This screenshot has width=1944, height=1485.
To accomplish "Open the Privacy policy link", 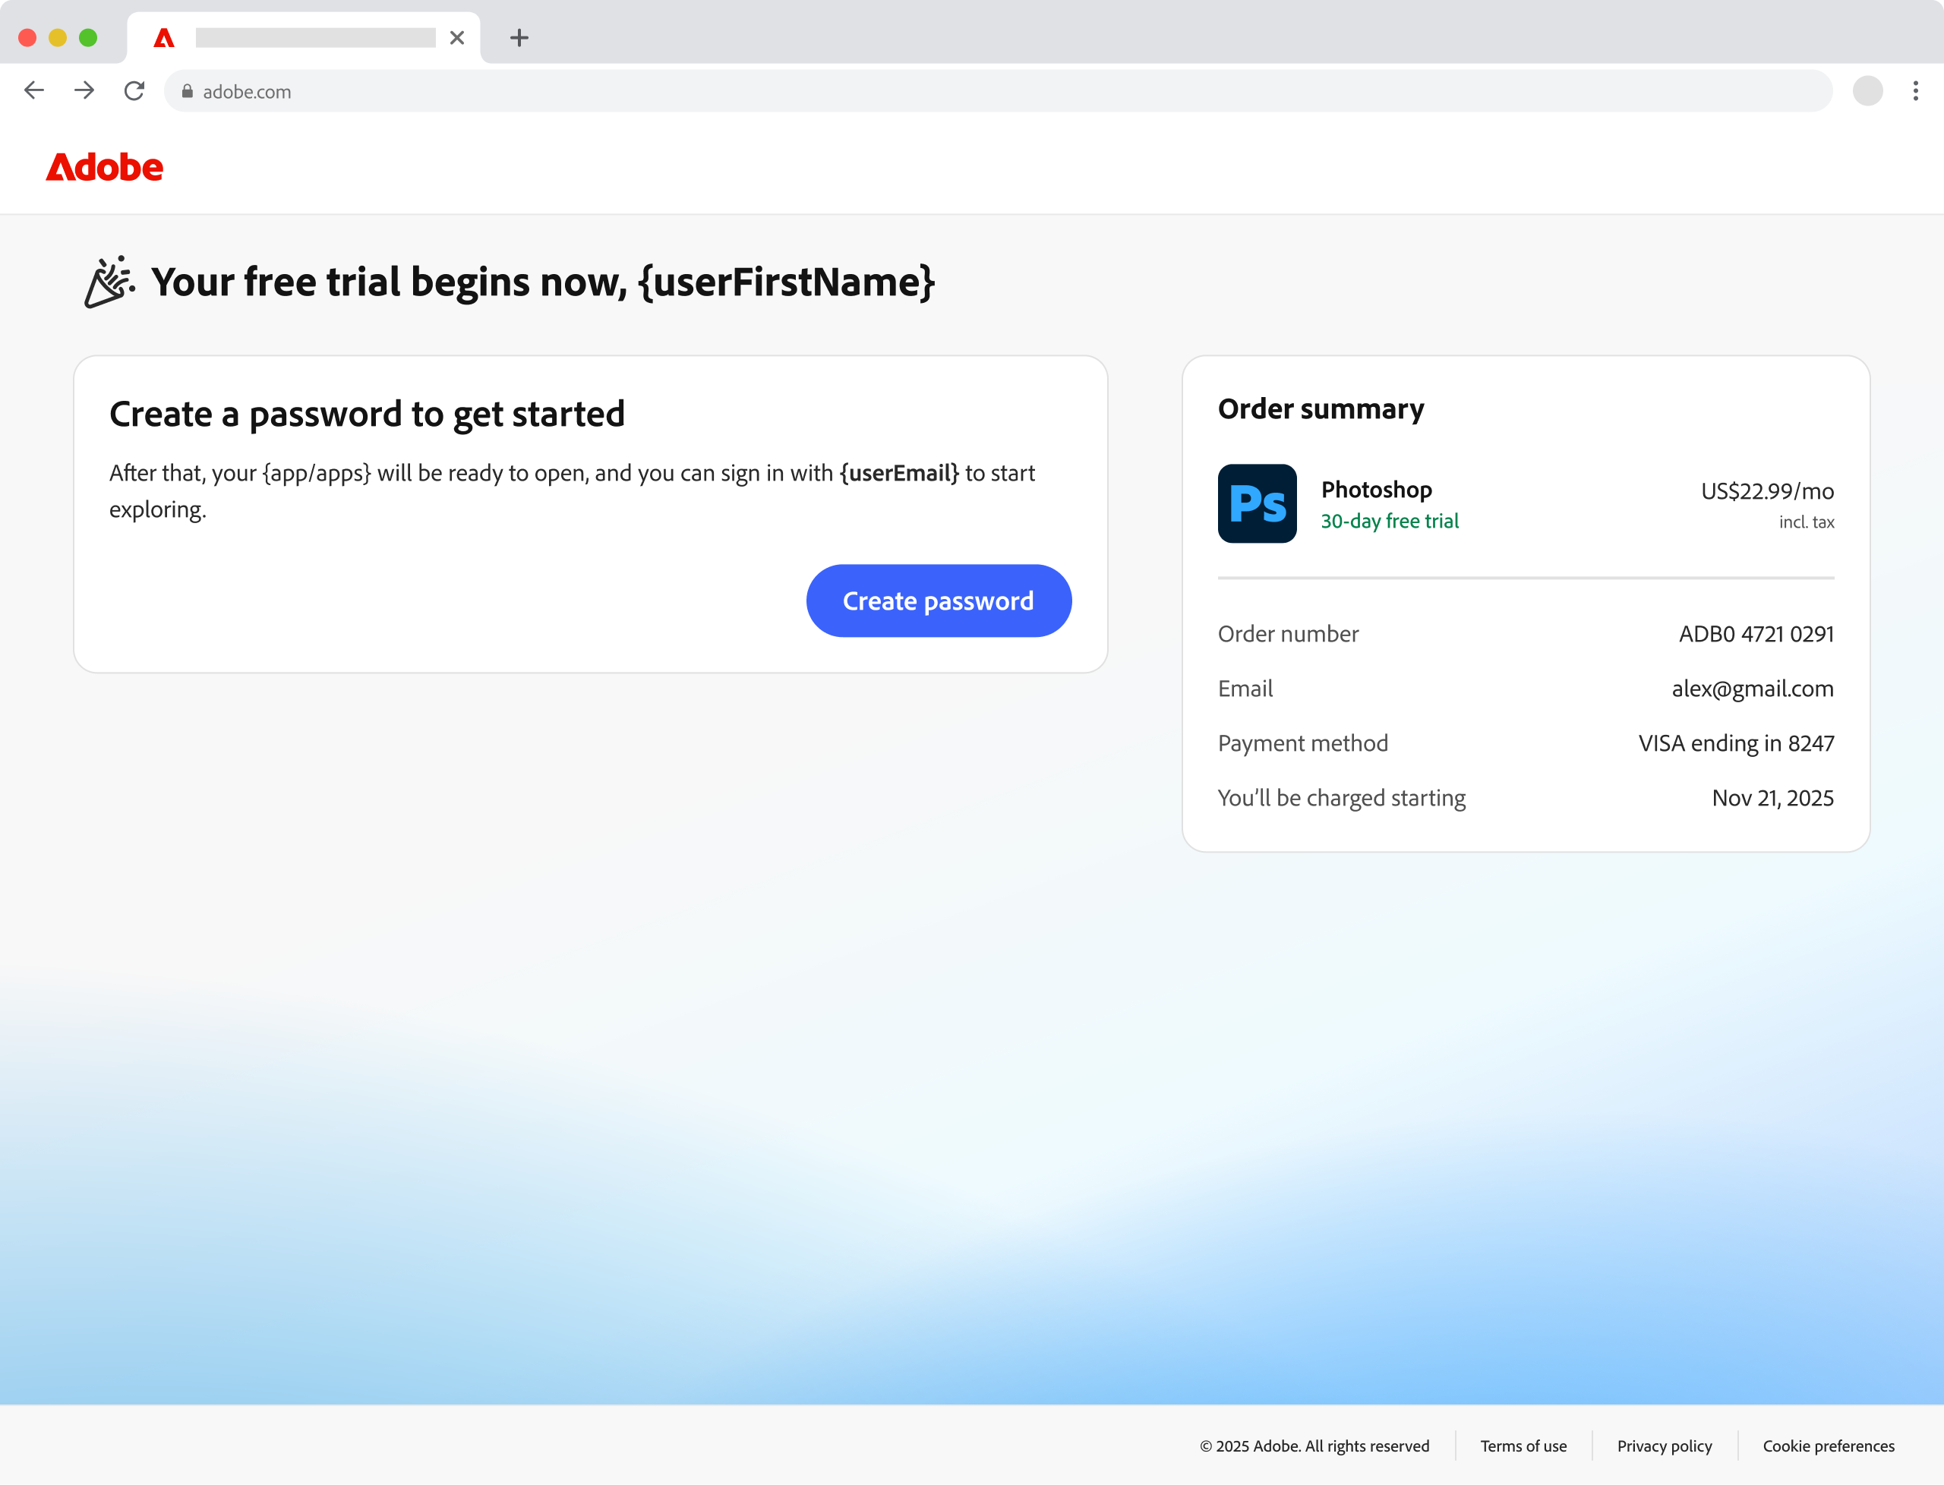I will point(1665,1446).
